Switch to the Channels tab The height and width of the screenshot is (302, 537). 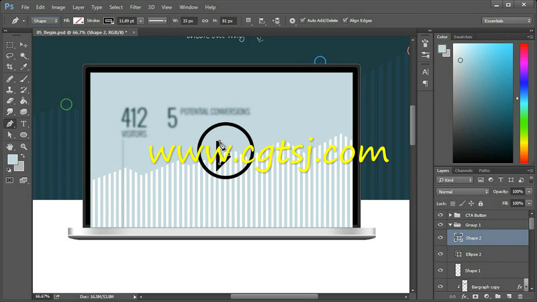point(464,170)
